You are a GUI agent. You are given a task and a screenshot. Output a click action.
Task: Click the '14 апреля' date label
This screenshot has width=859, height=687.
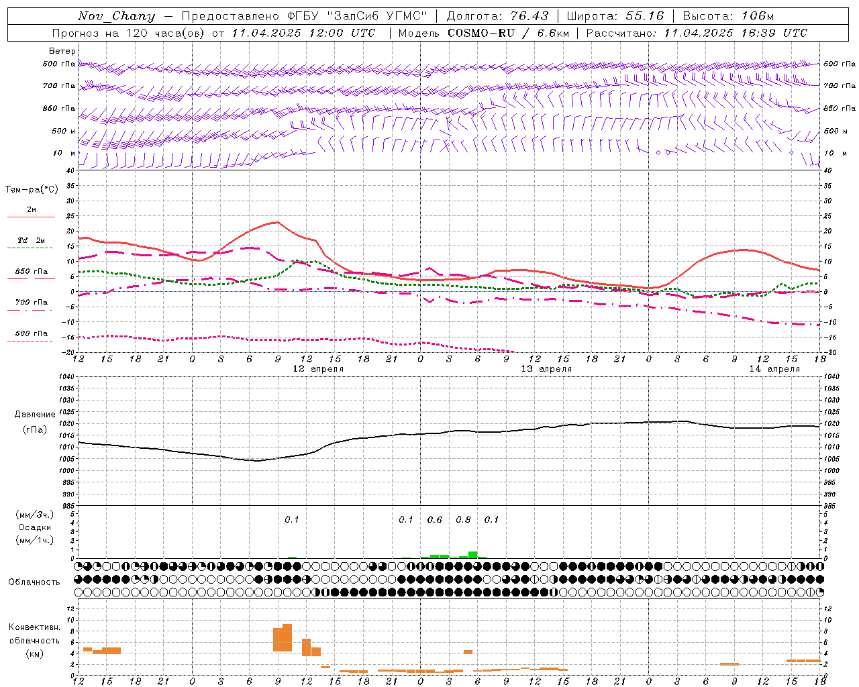[x=774, y=369]
